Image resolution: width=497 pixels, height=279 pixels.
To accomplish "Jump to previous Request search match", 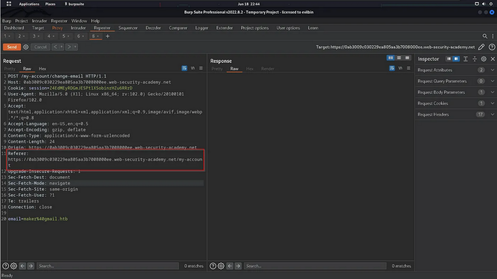I will [23, 266].
